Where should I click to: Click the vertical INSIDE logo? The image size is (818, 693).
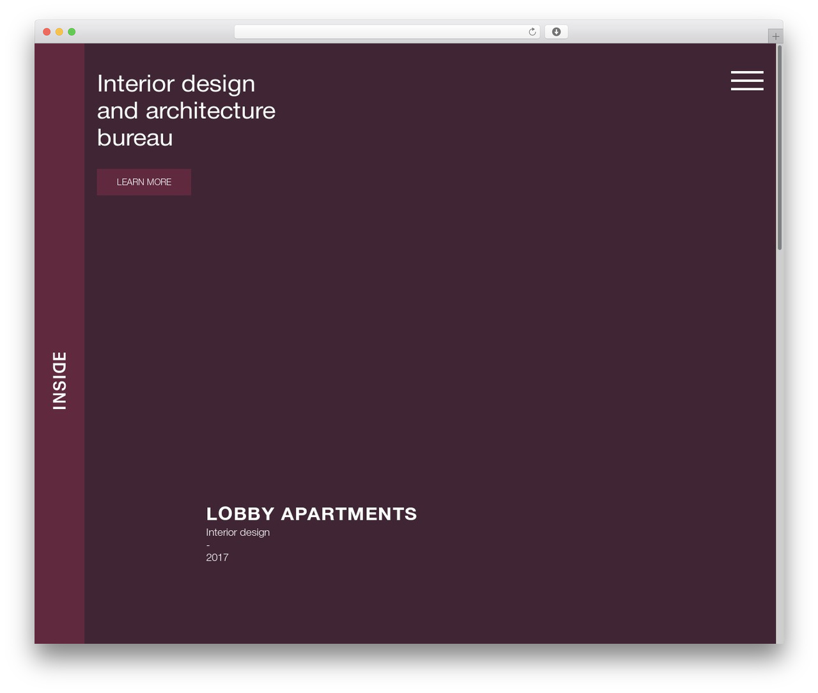pos(59,381)
